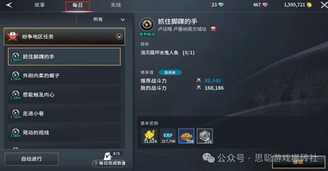The height and width of the screenshot is (171, 328).
Task: Click the purple gem currency icon
Action: (265, 5)
